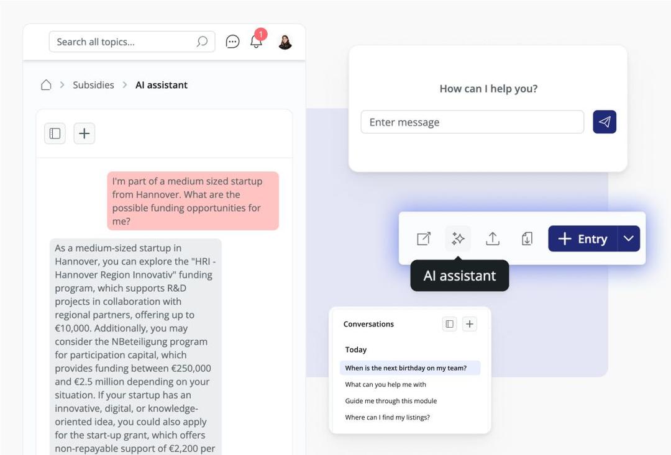The height and width of the screenshot is (455, 671).
Task: Click the open in new window icon
Action: coord(424,239)
